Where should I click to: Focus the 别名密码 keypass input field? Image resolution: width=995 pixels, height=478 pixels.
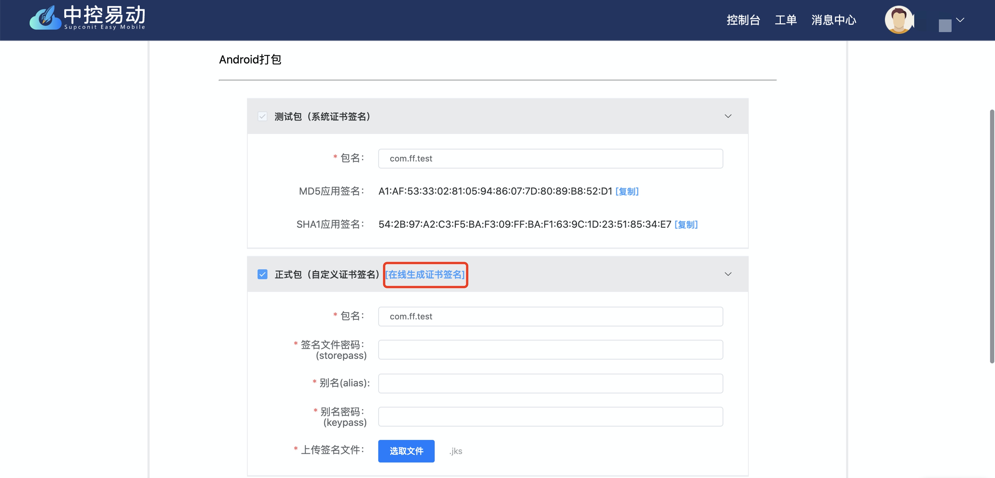[550, 416]
